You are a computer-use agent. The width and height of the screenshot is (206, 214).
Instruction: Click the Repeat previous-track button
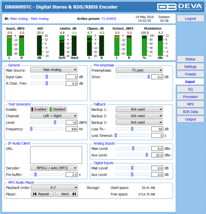coord(42,194)
